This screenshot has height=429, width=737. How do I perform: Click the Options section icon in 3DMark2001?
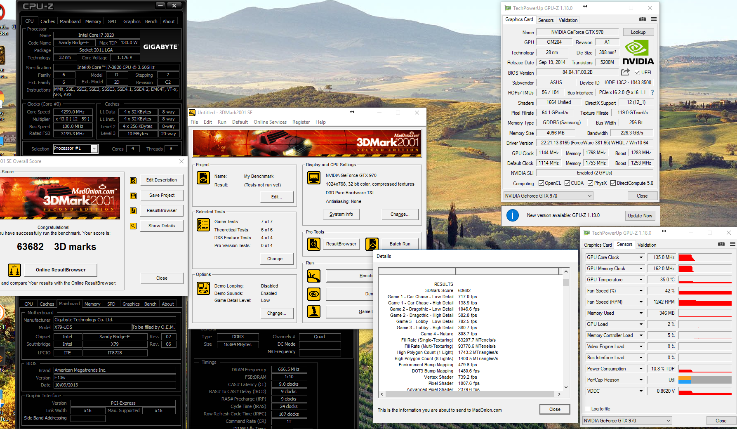click(x=203, y=288)
